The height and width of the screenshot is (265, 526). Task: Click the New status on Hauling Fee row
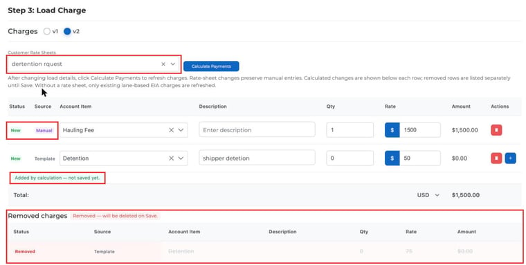click(x=16, y=131)
